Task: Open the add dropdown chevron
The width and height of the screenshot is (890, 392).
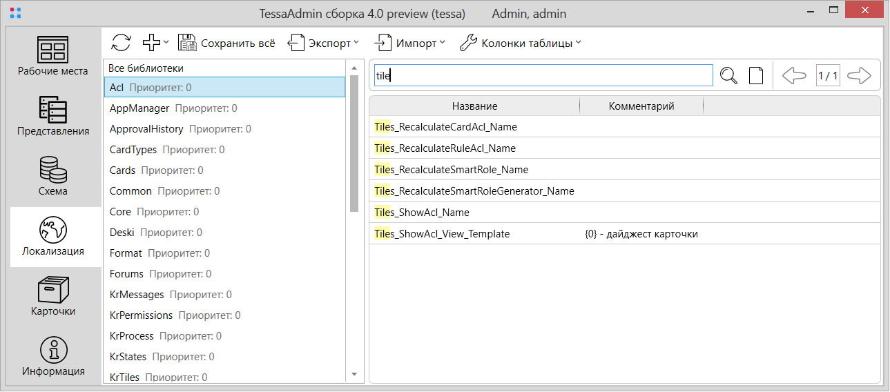Action: 166,42
